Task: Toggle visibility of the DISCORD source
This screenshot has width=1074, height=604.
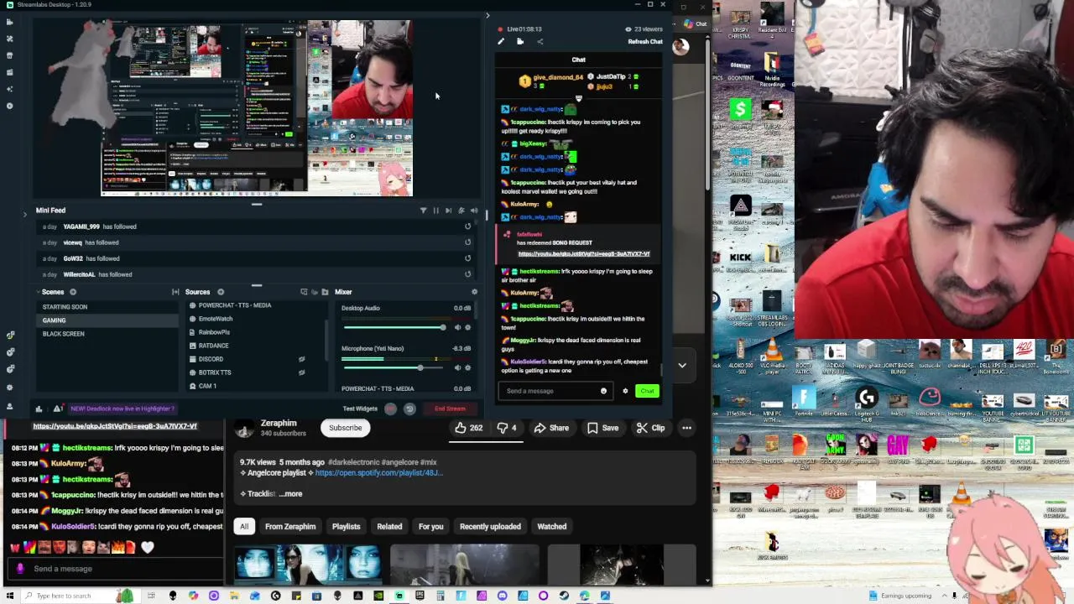Action: click(x=302, y=359)
